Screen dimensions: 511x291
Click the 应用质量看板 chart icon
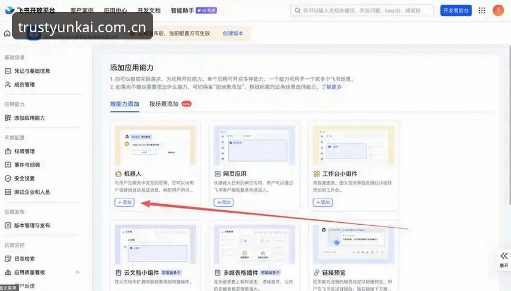pyautogui.click(x=8, y=272)
